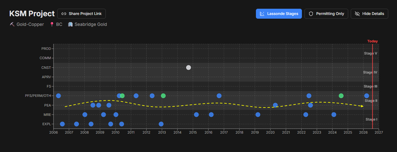
Task: Click the Share Project Link button
Action: coord(82,14)
